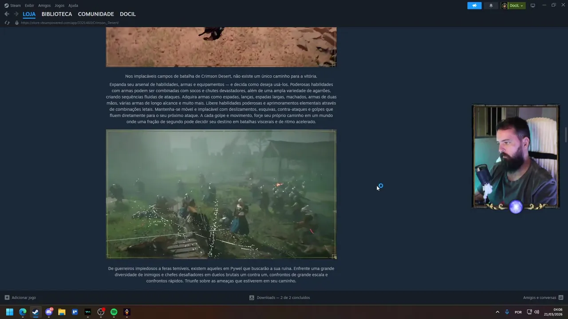
Task: Open the Steam menu at top left
Action: point(12,5)
